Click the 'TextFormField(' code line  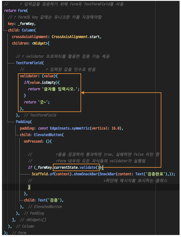[x=30, y=63]
